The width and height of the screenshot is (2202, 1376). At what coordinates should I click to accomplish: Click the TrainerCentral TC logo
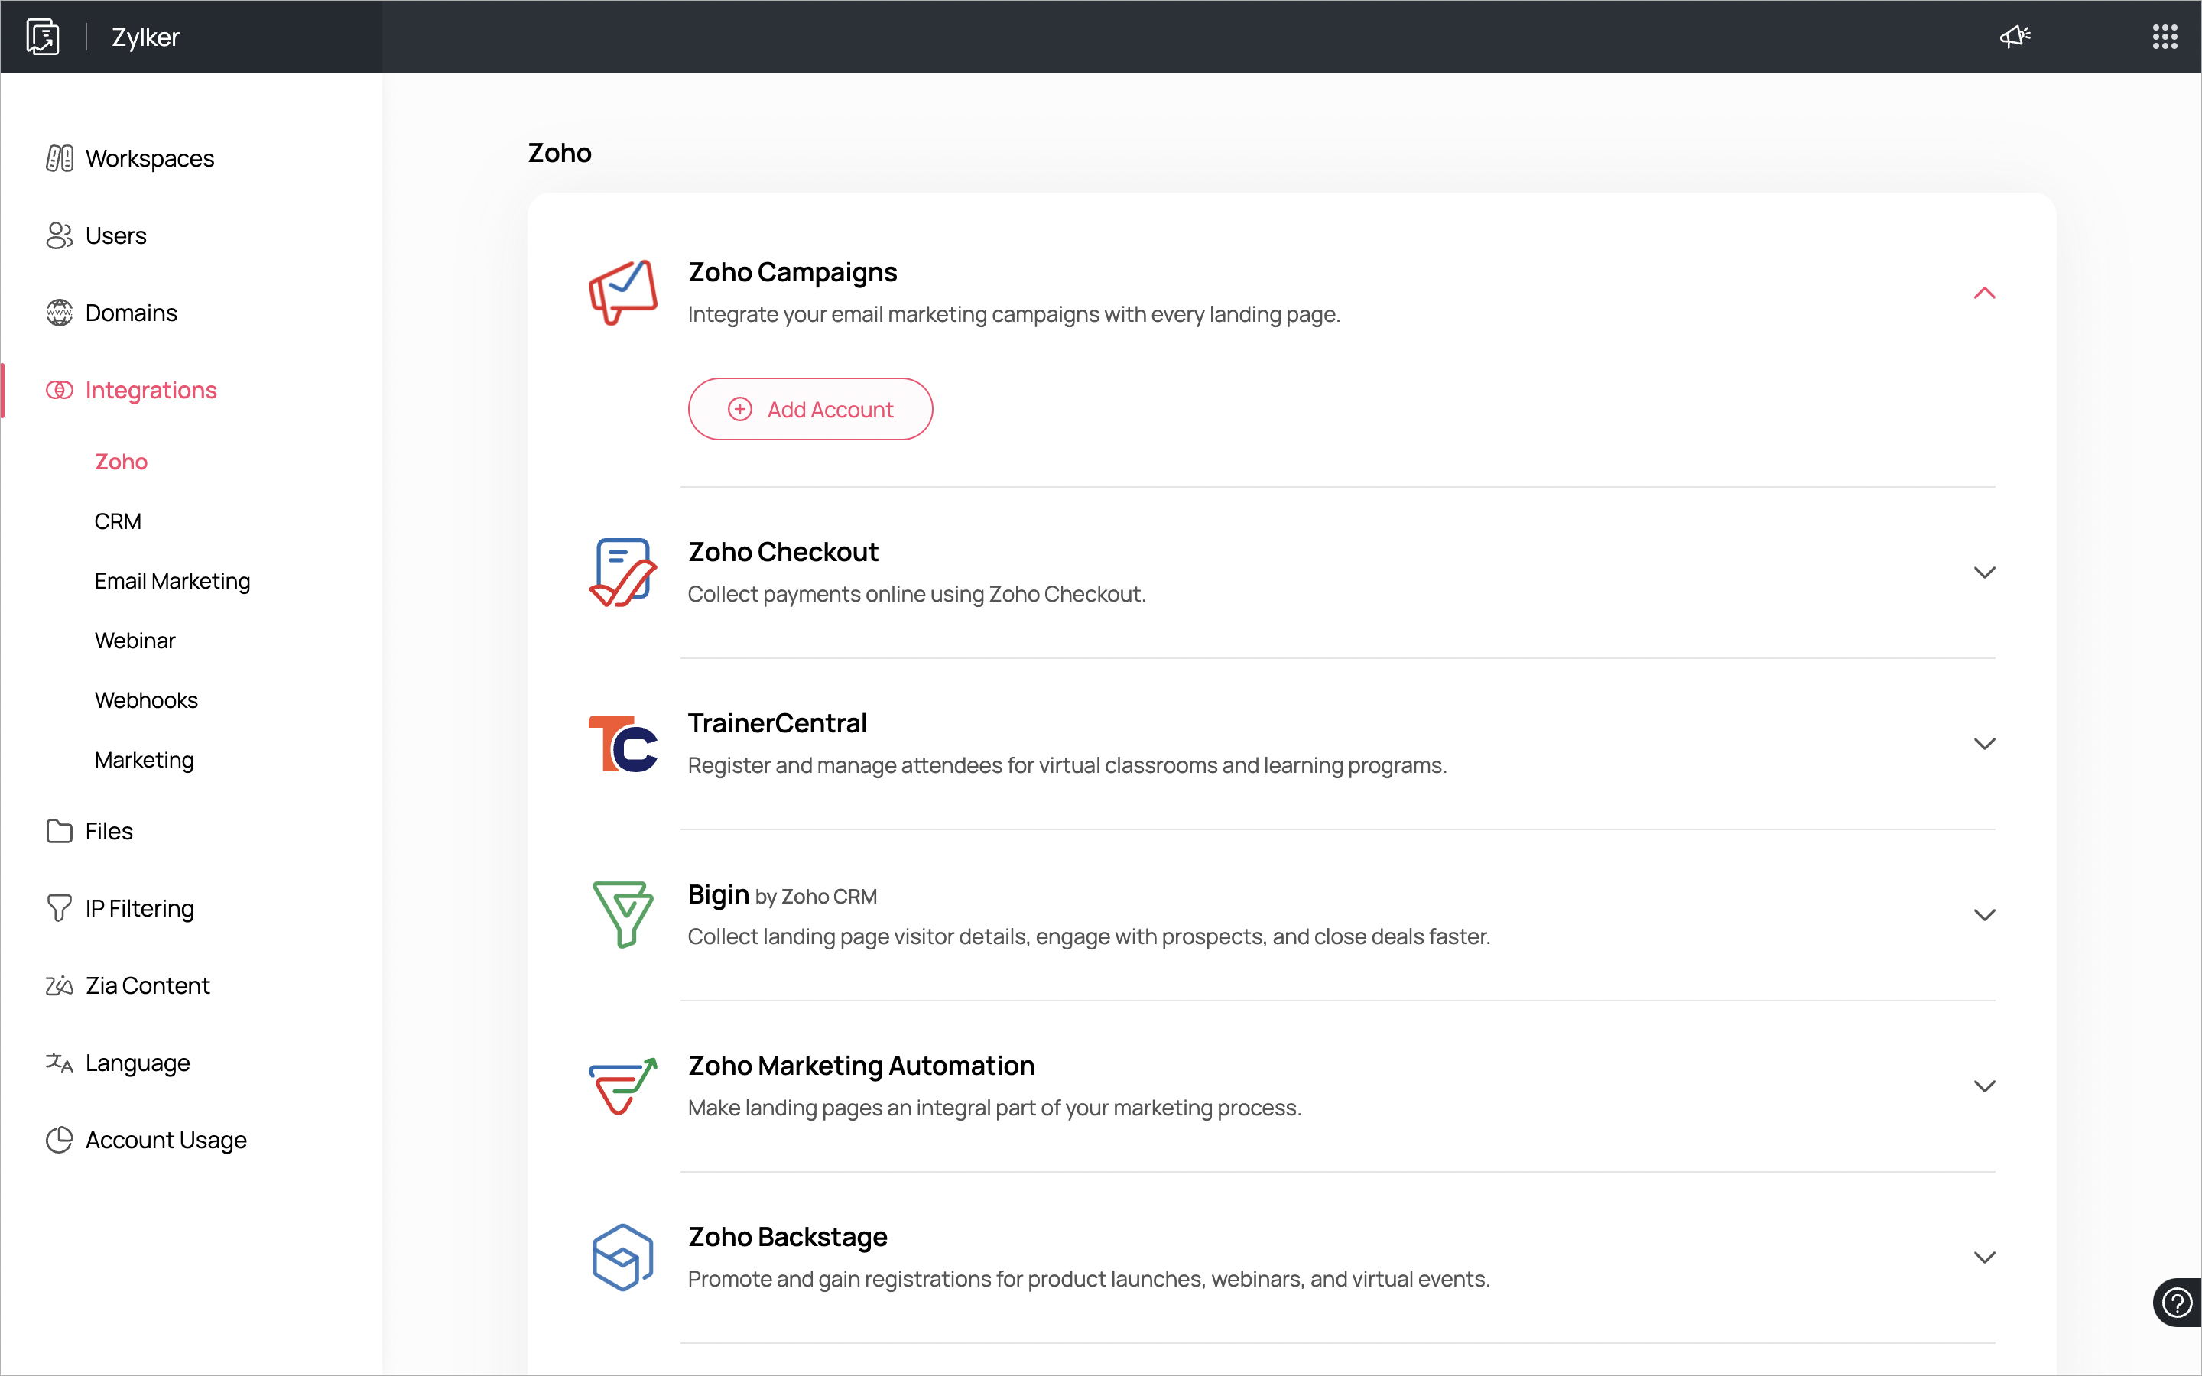point(623,744)
